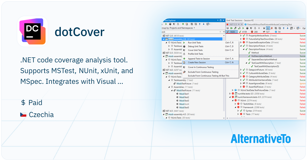This screenshot has width=307, height=161.
Task: Click Expand All icon in Test Explorer toolbar
Action: pyautogui.click(x=192, y=24)
